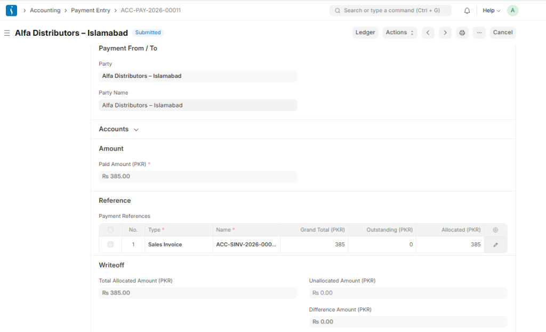546x332 pixels.
Task: Navigate to the next Payment Entry with the arrow
Action: [x=445, y=33]
